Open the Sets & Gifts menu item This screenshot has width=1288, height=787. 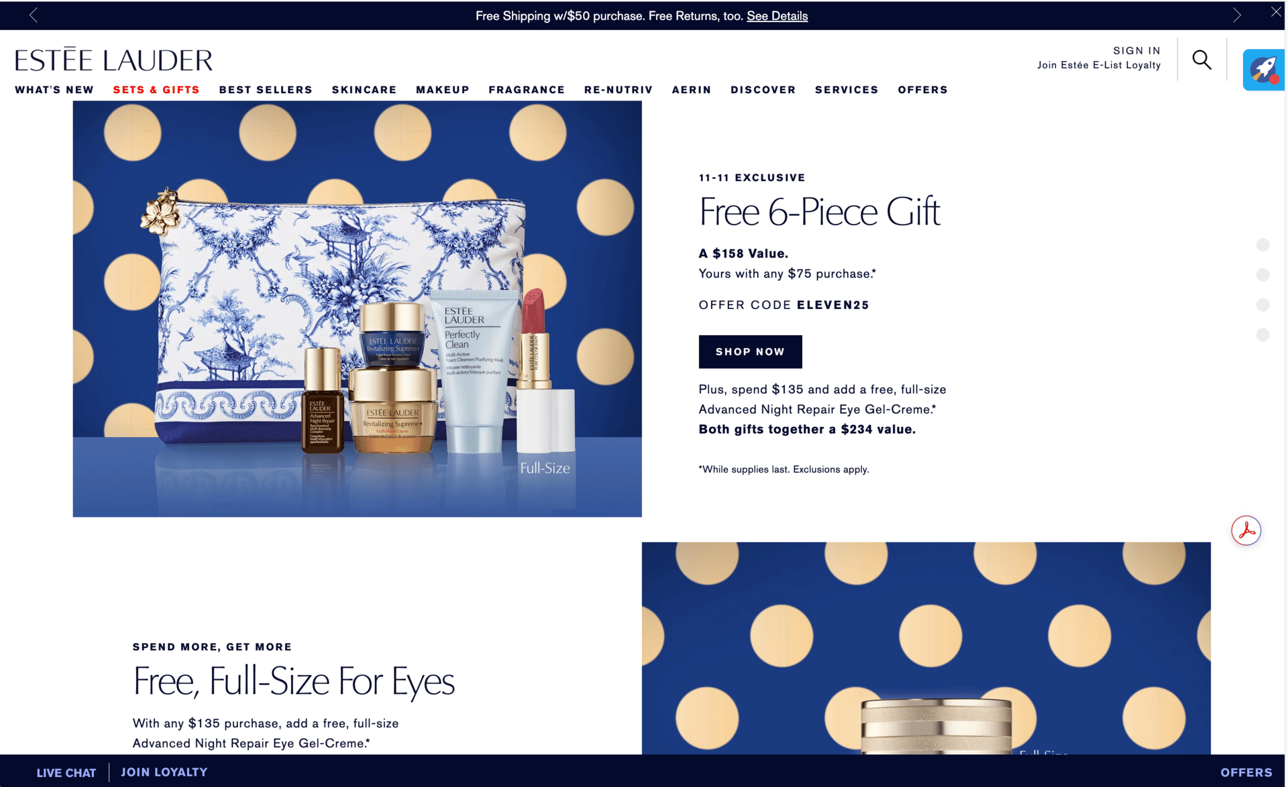point(156,90)
